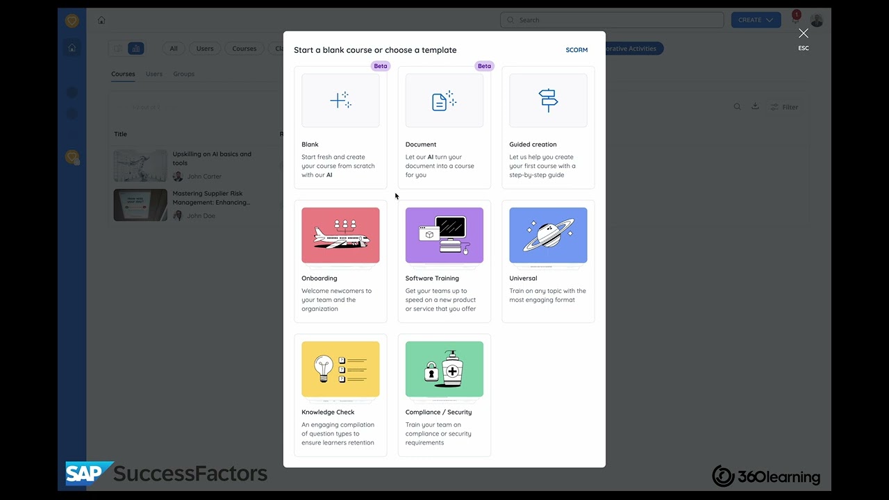Image resolution: width=889 pixels, height=500 pixels.
Task: Click the Compliance / Security title
Action: click(x=438, y=412)
